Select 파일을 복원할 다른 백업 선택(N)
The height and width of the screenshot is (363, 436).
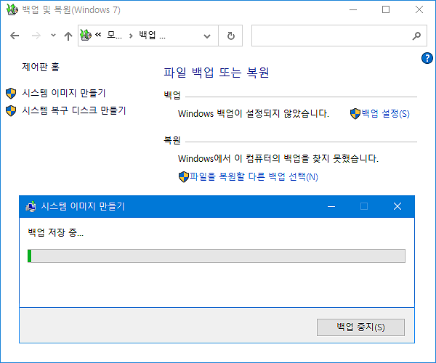(x=254, y=176)
